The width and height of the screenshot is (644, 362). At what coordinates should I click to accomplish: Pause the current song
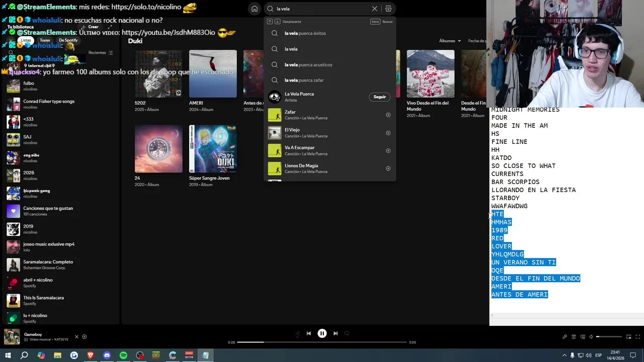point(322,333)
